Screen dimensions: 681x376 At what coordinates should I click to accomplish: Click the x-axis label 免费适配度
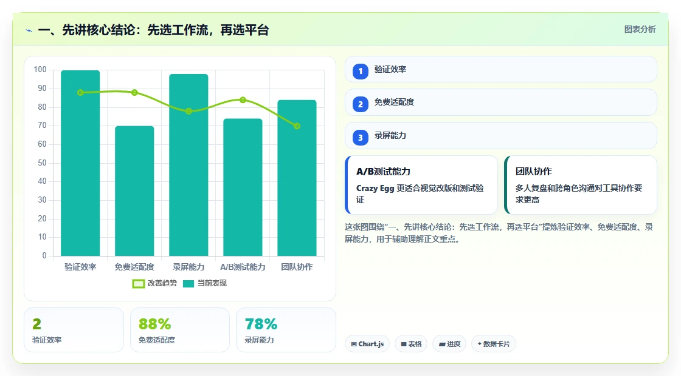click(134, 267)
